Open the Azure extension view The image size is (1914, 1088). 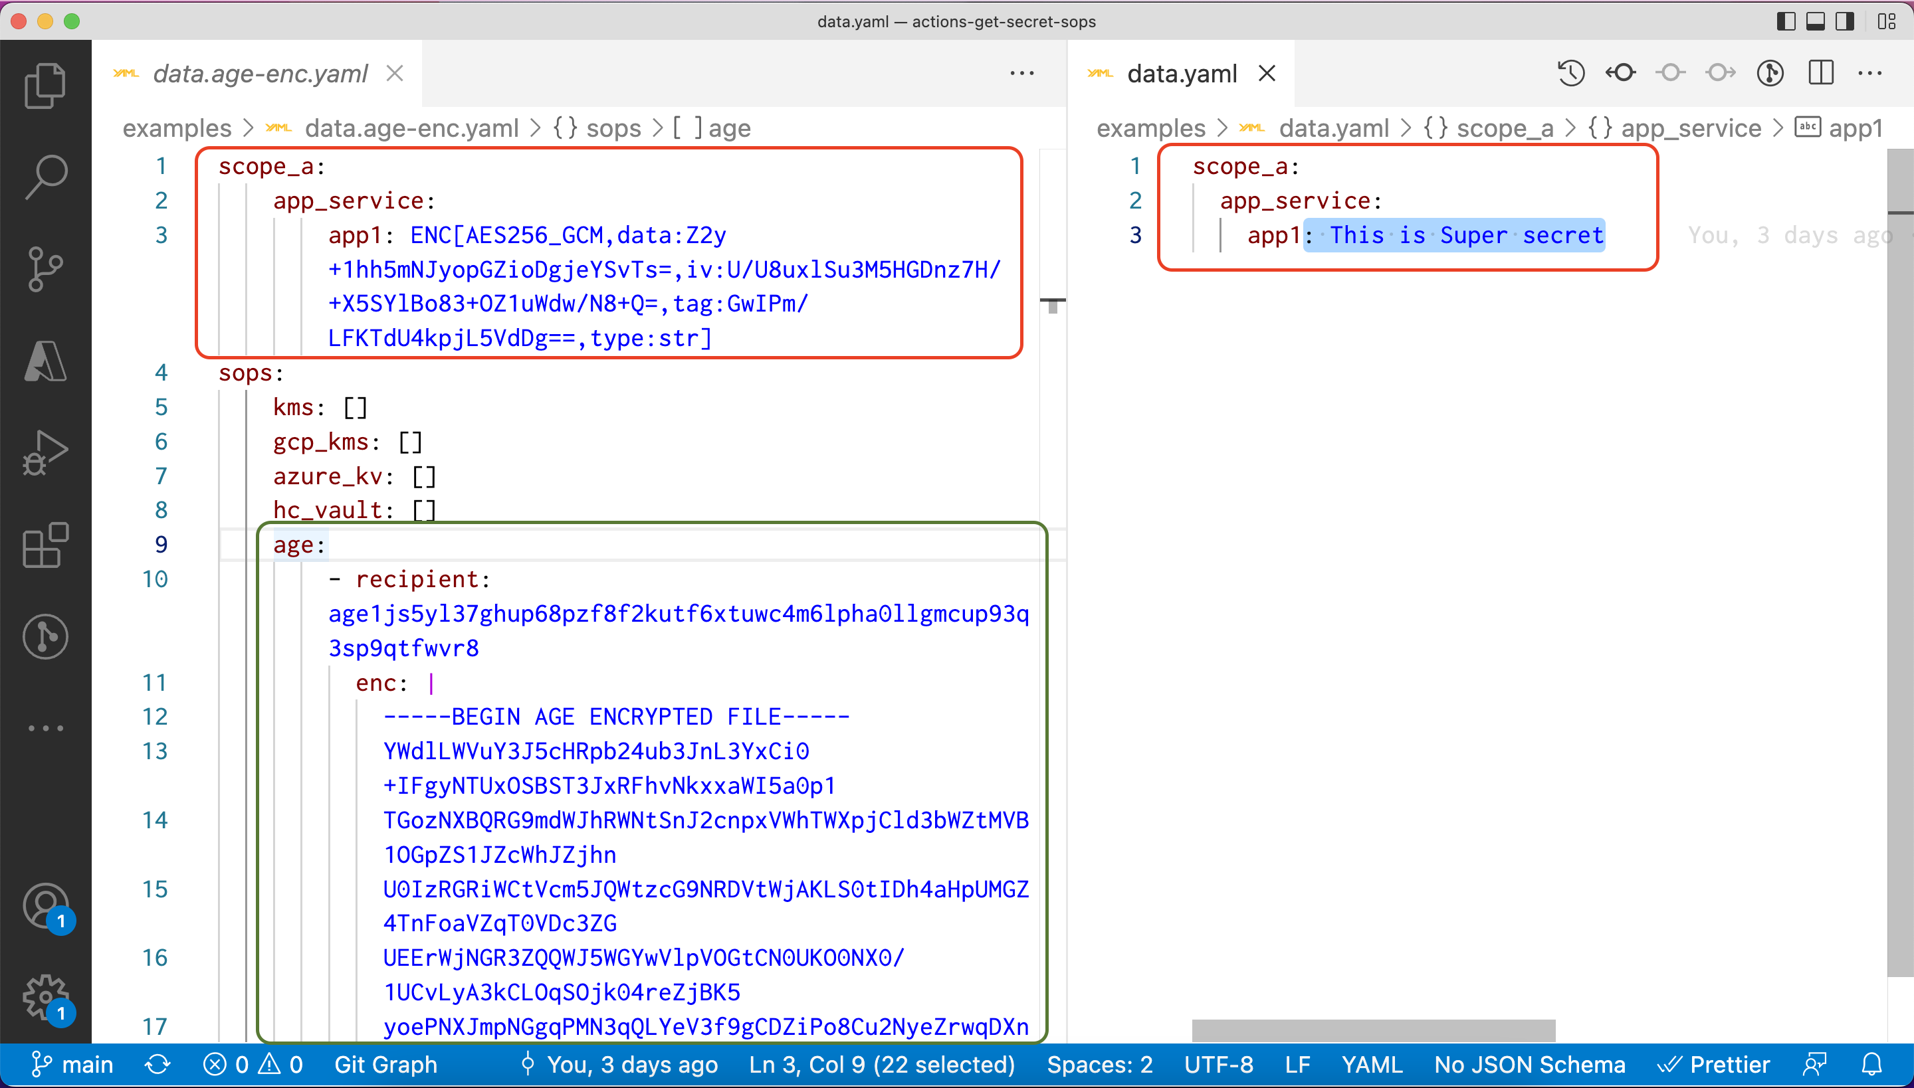point(46,361)
